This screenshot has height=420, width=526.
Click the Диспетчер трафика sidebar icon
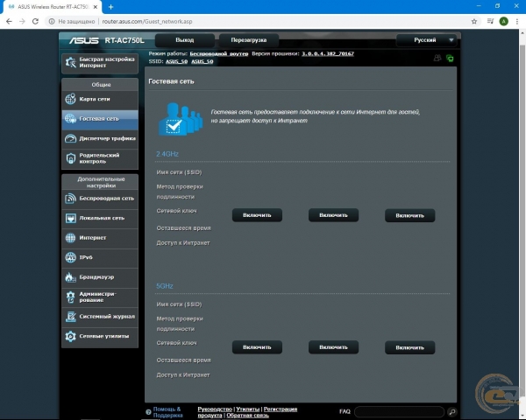tap(70, 138)
